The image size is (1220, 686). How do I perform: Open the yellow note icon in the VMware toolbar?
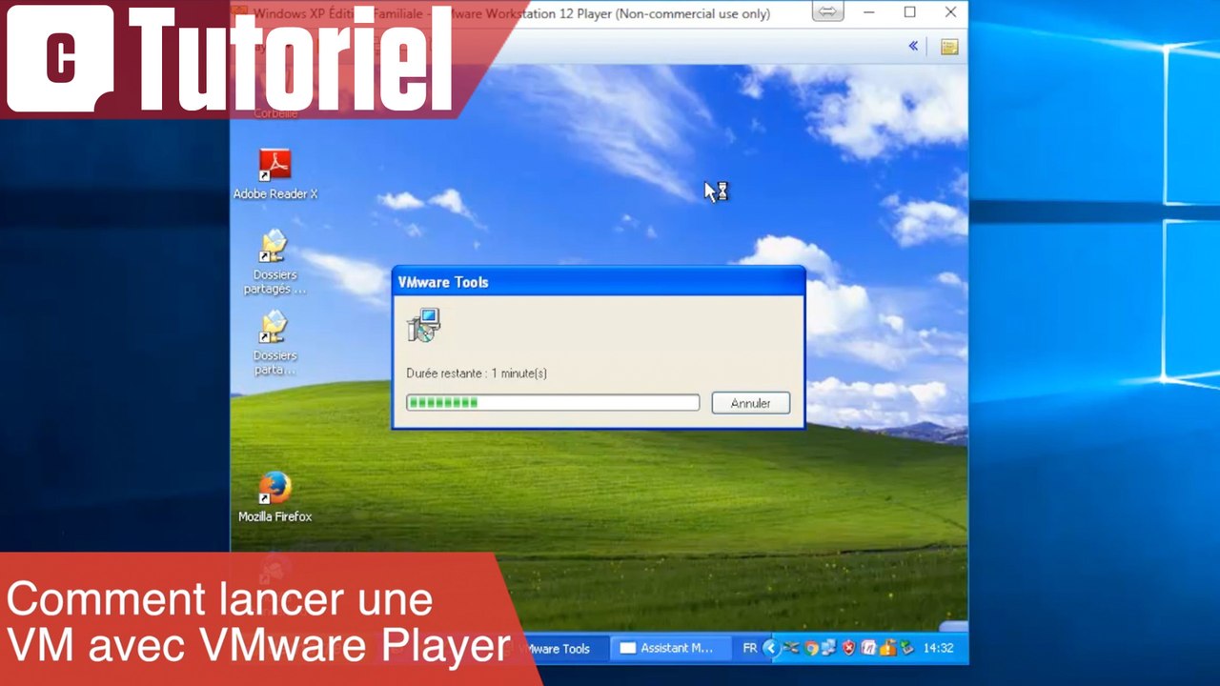pyautogui.click(x=949, y=47)
